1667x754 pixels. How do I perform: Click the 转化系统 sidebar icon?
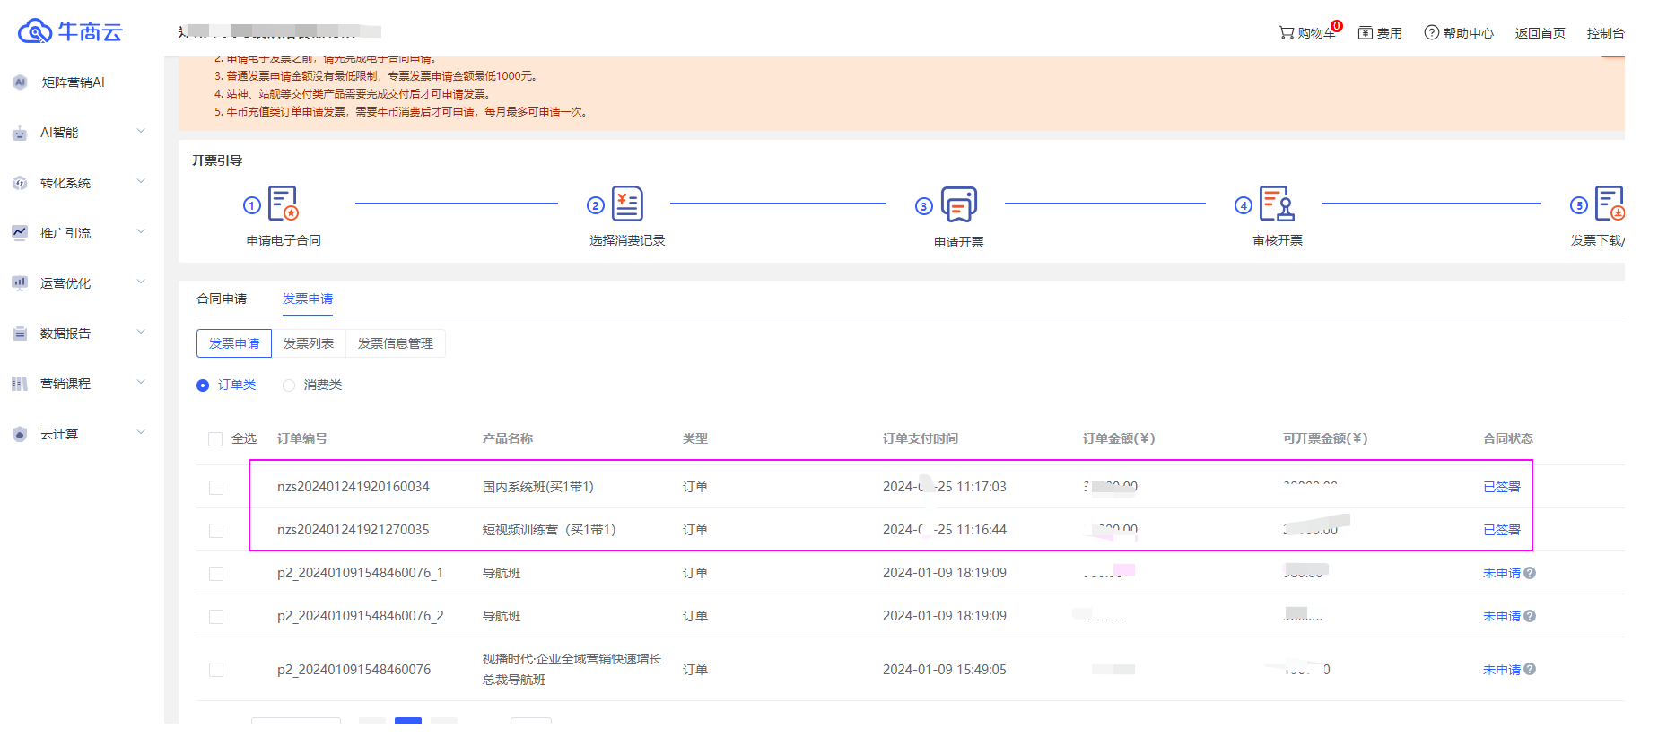[20, 183]
